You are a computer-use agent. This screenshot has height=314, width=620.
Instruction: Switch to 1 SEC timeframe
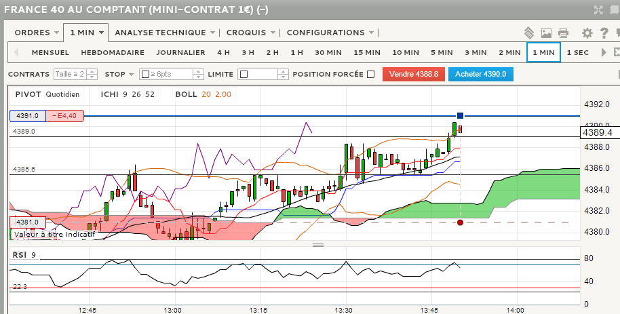pyautogui.click(x=578, y=53)
